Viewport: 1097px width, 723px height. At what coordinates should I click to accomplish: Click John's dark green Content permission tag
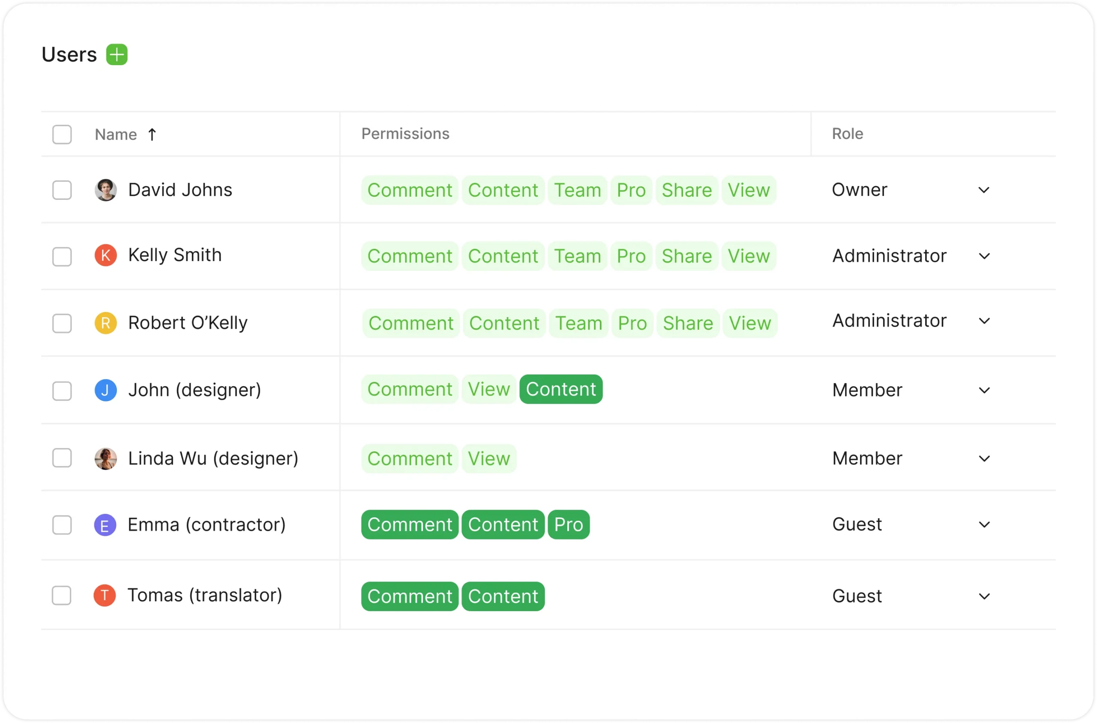[560, 389]
